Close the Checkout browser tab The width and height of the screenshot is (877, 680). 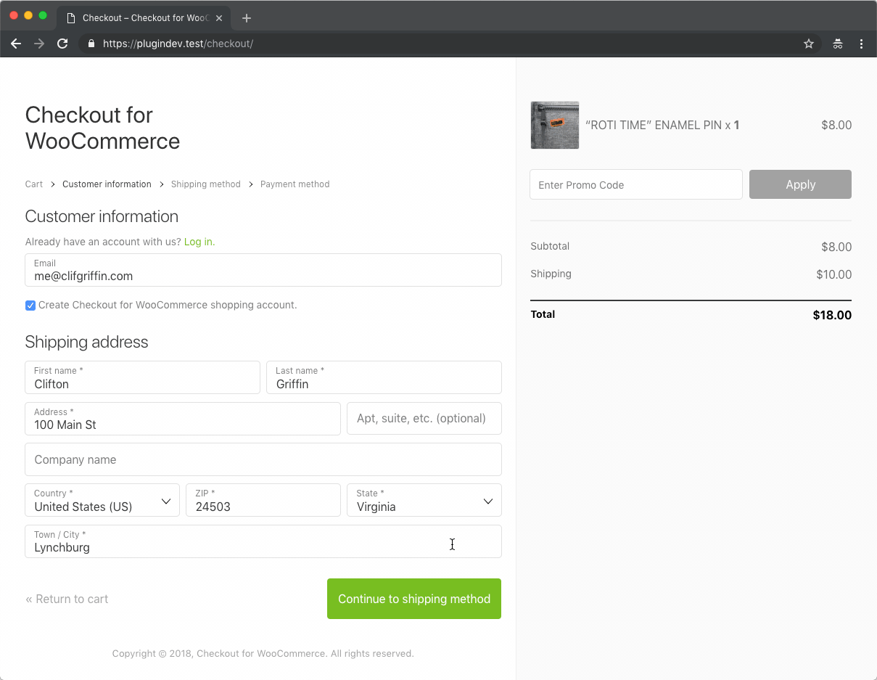pos(219,18)
